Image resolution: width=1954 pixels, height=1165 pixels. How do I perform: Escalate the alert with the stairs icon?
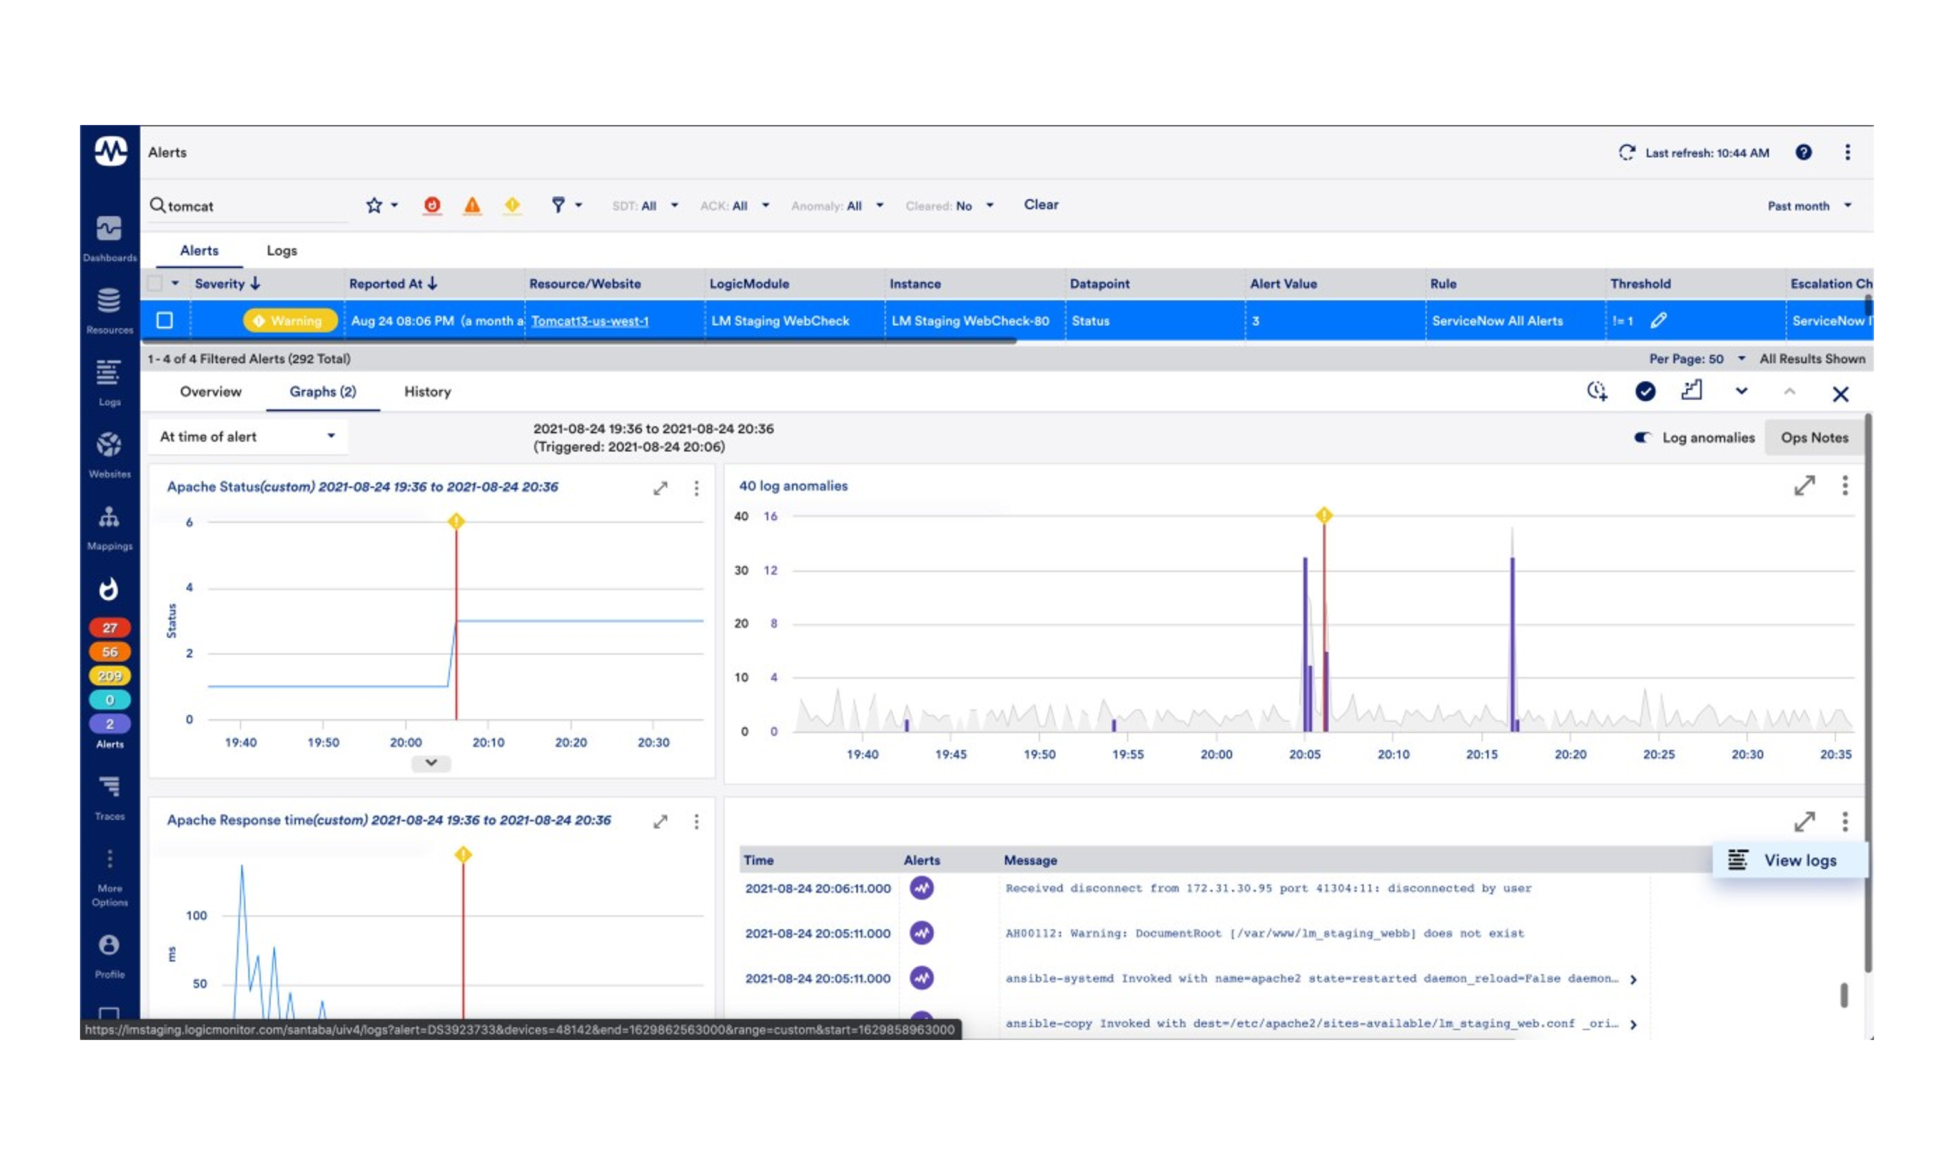tap(1692, 391)
